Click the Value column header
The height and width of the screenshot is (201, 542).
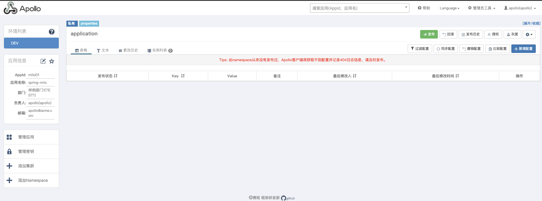coord(232,76)
